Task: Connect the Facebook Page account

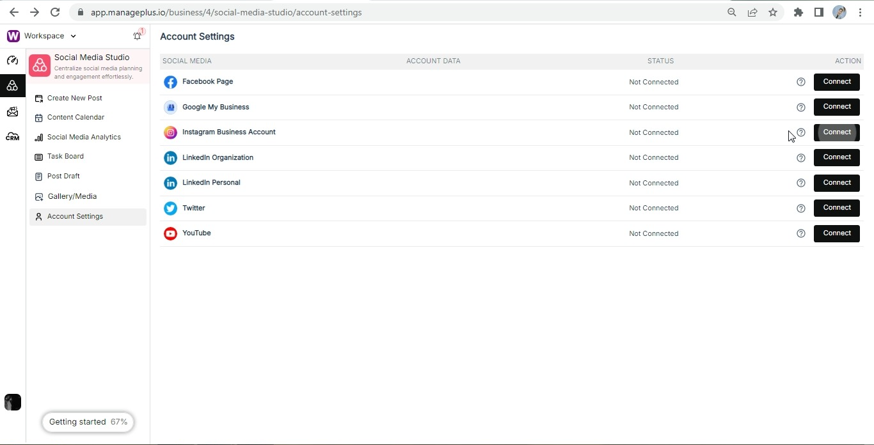Action: click(x=836, y=82)
